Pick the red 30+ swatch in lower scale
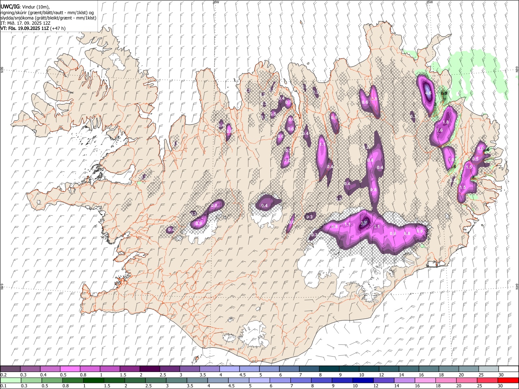519x389 pixels. [x=508, y=380]
